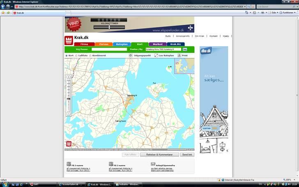This screenshot has width=299, height=187.
Task: Select the Luftfoto radio button
Action: [x=76, y=55]
